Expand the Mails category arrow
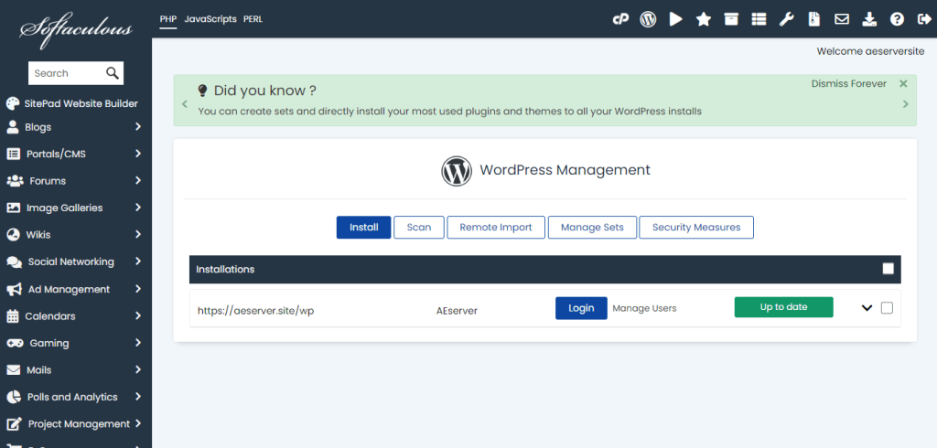 (x=138, y=369)
